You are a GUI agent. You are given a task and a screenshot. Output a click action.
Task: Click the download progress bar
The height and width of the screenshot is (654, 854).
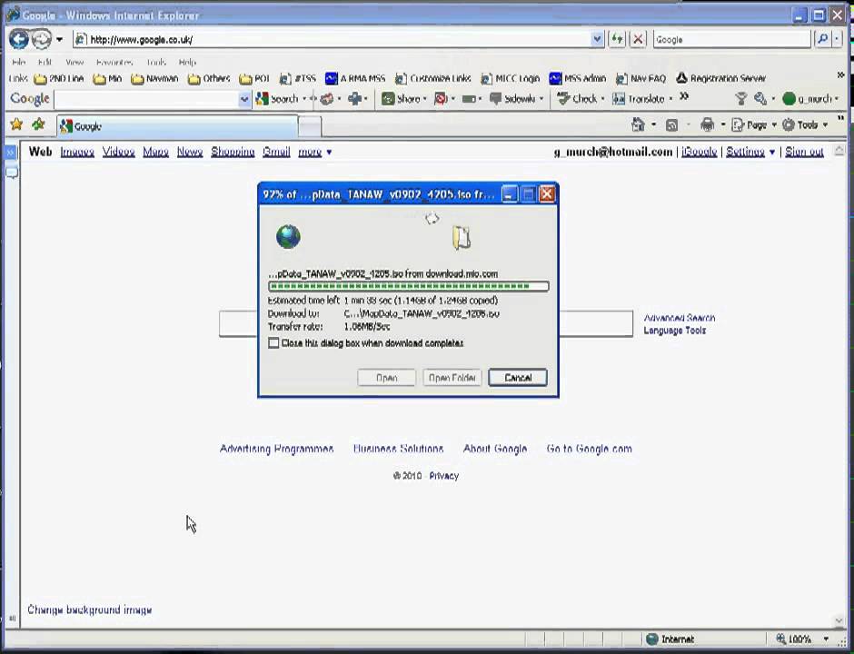pos(409,286)
